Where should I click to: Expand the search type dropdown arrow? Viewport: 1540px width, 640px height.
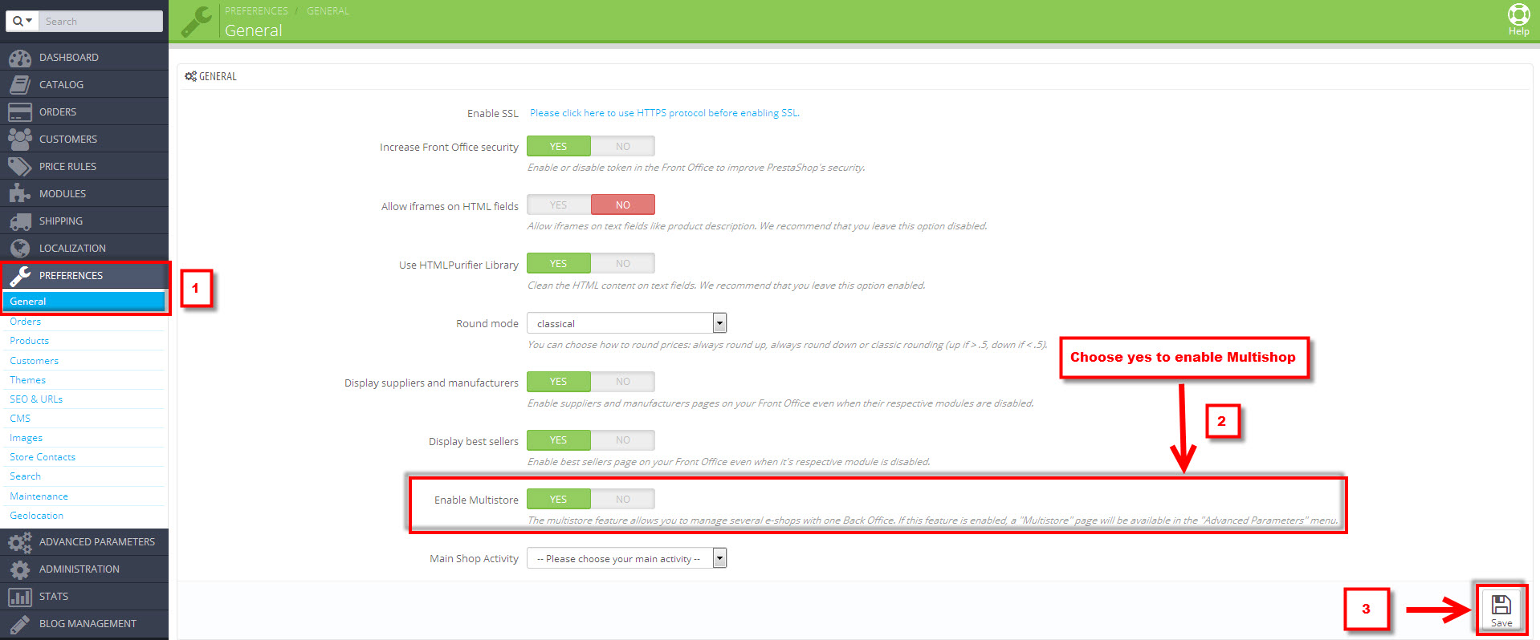(x=29, y=21)
